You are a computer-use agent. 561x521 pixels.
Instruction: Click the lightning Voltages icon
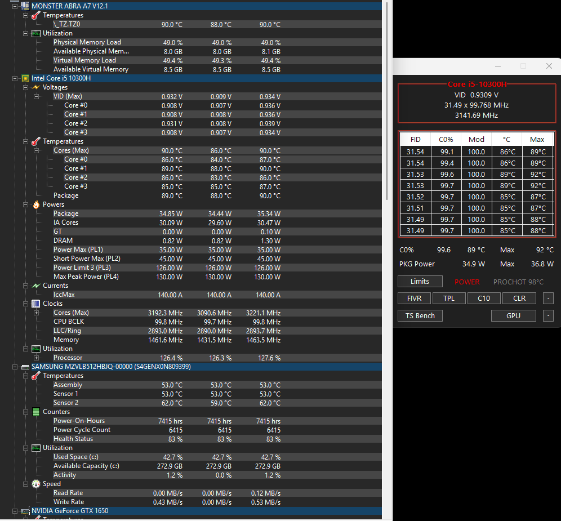[x=36, y=87]
